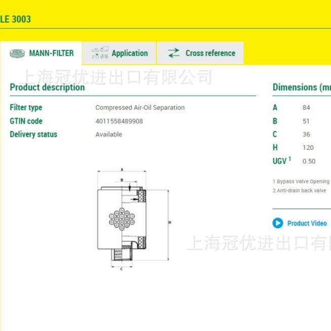Click the Dimensions heading
The width and height of the screenshot is (331, 331).
click(302, 87)
